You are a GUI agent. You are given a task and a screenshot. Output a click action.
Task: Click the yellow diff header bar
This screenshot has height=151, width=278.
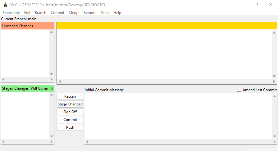point(167,26)
